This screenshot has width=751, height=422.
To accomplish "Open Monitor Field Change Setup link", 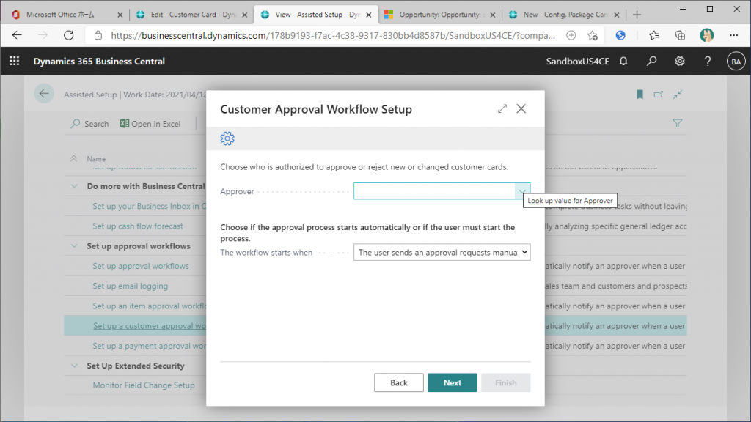I will coord(144,385).
